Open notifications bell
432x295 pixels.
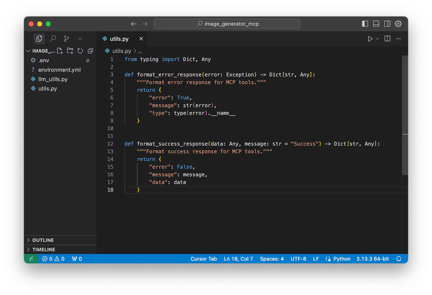coord(399,259)
